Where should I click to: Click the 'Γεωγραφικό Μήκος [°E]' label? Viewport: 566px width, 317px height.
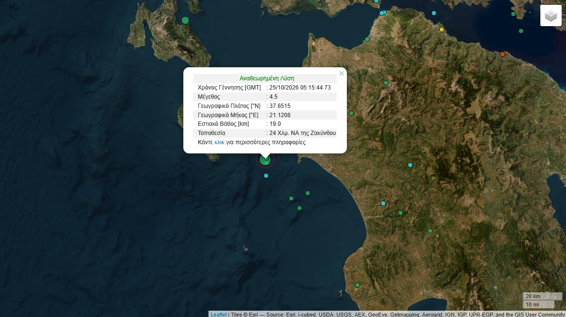(x=228, y=115)
